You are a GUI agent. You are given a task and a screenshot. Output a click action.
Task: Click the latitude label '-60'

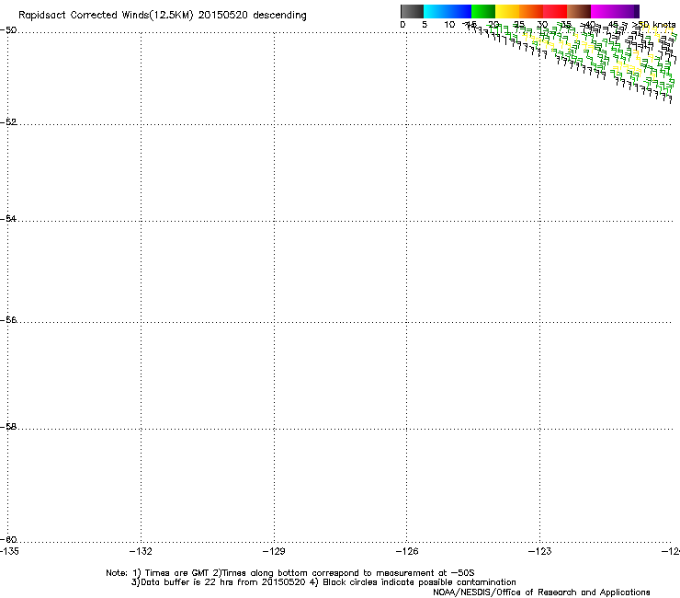click(8, 539)
